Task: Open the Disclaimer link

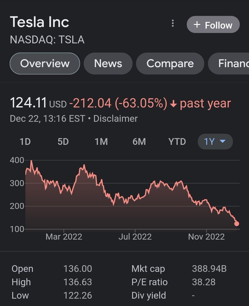Action: (115, 119)
